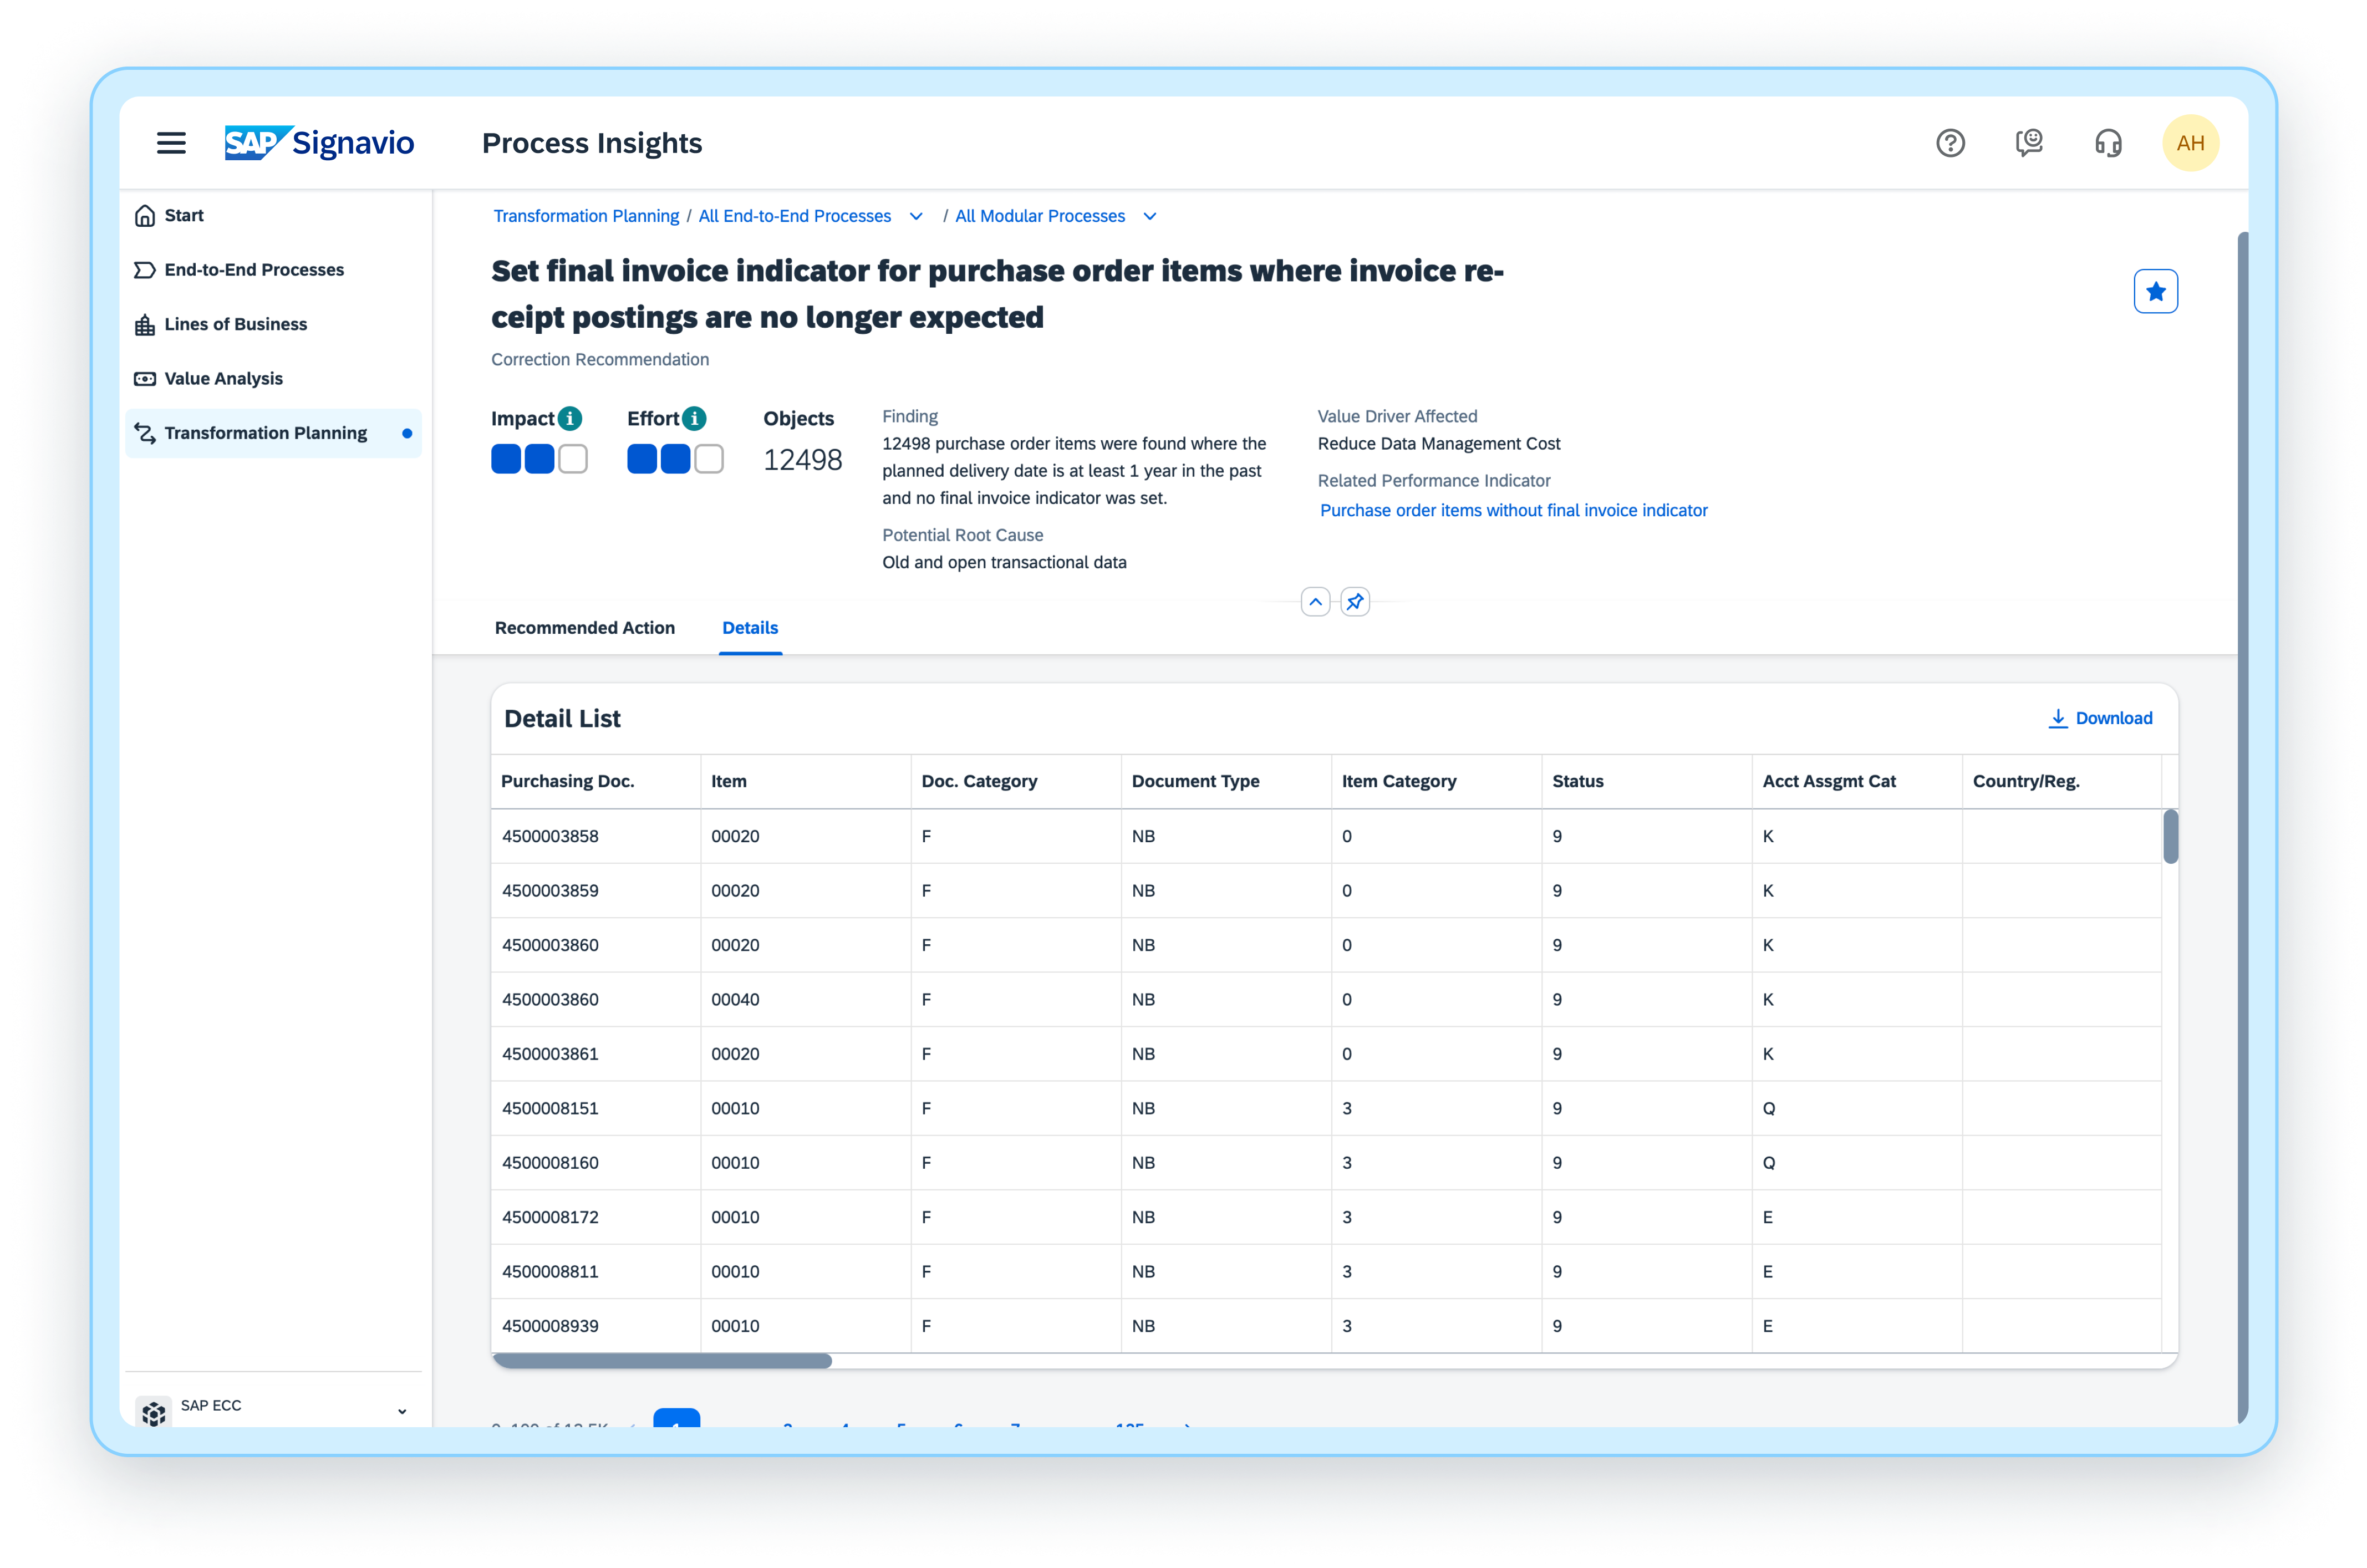Click the table horizontal scrollbar

pos(662,1361)
